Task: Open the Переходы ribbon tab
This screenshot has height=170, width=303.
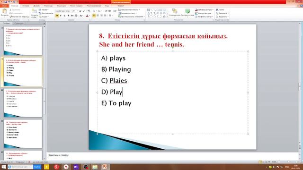Action: [x=48, y=6]
